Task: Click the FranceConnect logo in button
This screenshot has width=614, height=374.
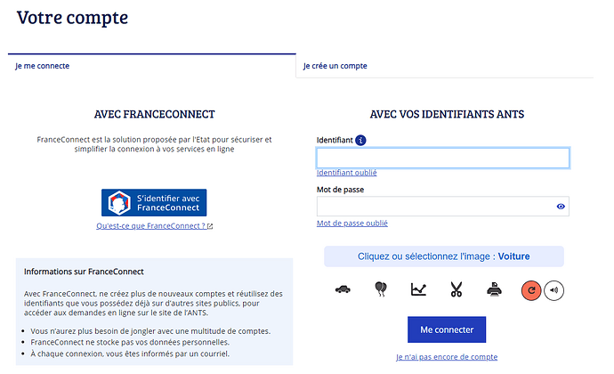Action: (119, 203)
